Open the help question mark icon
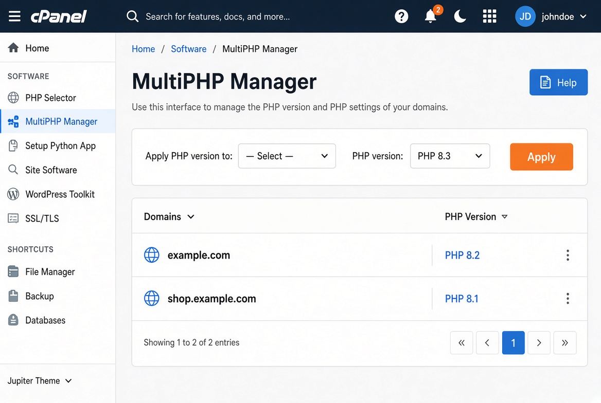The width and height of the screenshot is (601, 403). coord(401,16)
